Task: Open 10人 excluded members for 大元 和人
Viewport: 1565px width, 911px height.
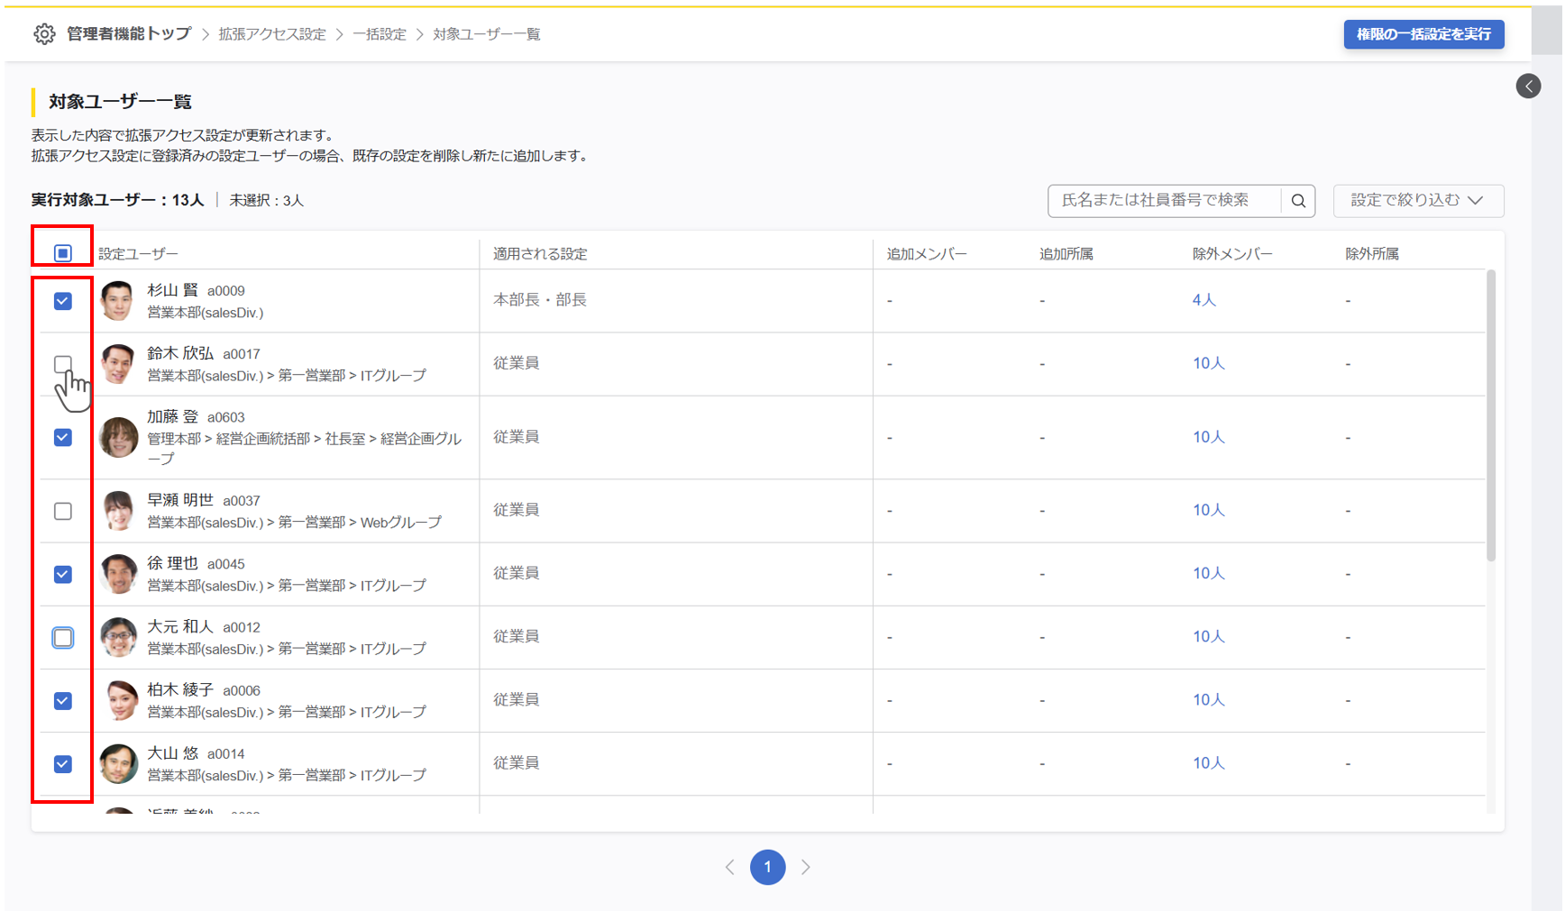Action: (1209, 636)
